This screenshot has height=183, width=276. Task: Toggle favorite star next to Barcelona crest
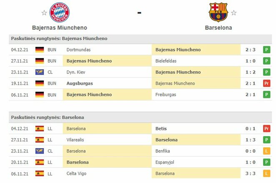point(234,13)
